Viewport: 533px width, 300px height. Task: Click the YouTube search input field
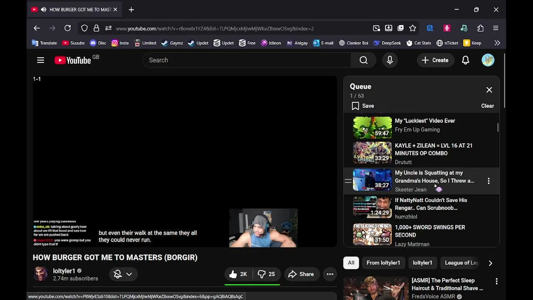[247, 60]
